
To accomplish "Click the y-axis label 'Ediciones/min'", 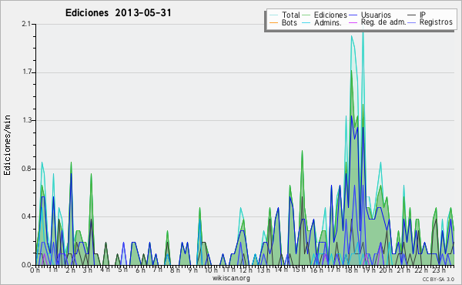I will pos(7,145).
